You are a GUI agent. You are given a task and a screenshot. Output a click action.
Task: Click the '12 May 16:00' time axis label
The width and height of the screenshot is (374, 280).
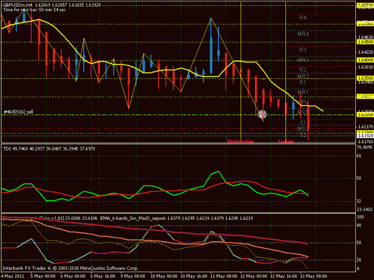click(x=284, y=276)
